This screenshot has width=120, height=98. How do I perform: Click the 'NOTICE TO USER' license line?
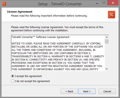pos(56,43)
